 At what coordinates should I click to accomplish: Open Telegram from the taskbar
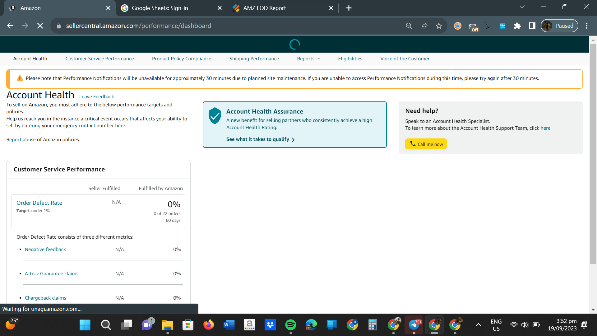[414, 325]
